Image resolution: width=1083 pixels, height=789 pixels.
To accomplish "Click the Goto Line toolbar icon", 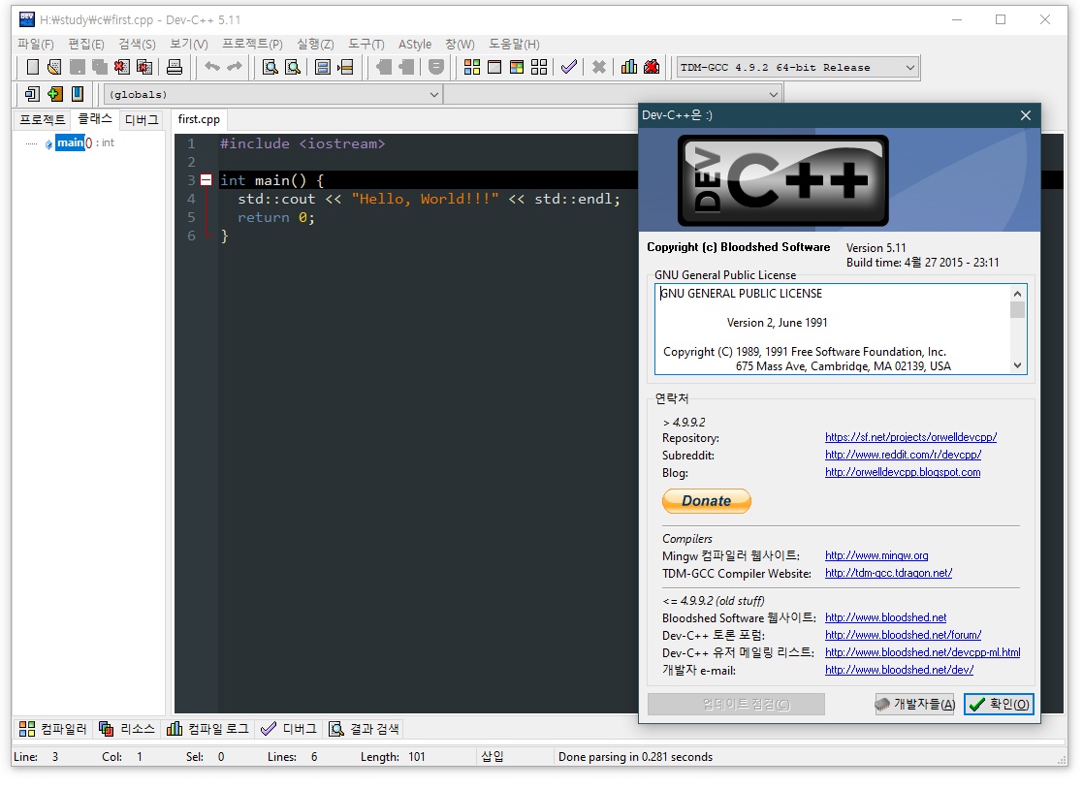I will pos(345,67).
